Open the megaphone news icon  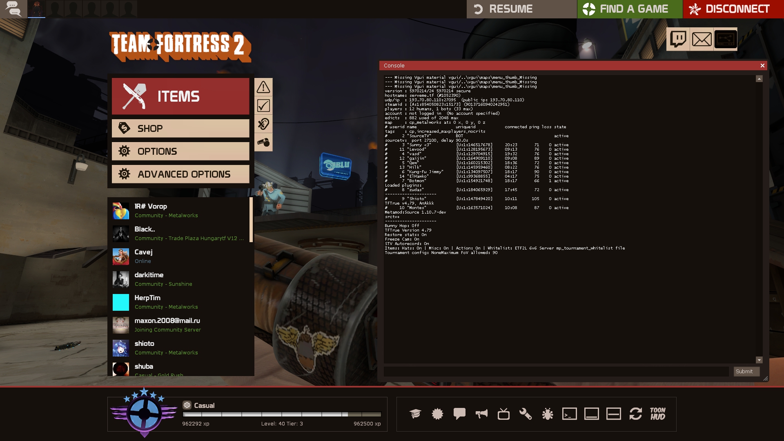[481, 414]
